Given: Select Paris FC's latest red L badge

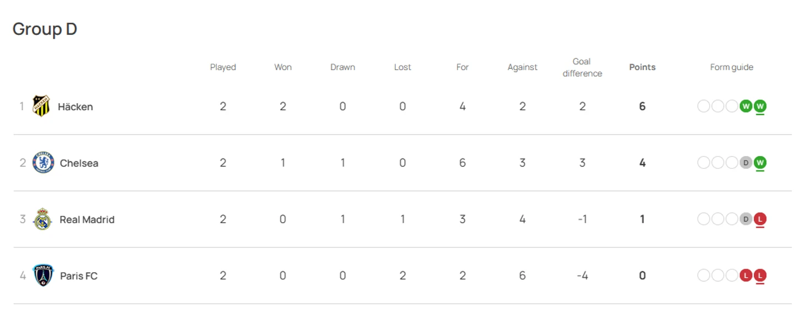Looking at the screenshot, I should point(760,275).
